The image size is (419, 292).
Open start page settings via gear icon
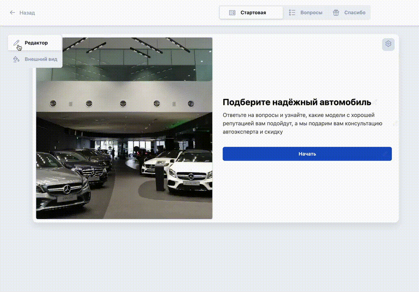pyautogui.click(x=388, y=44)
